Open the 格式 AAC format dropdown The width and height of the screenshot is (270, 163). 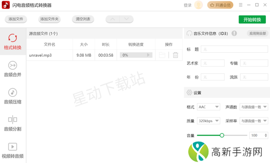(x=208, y=107)
